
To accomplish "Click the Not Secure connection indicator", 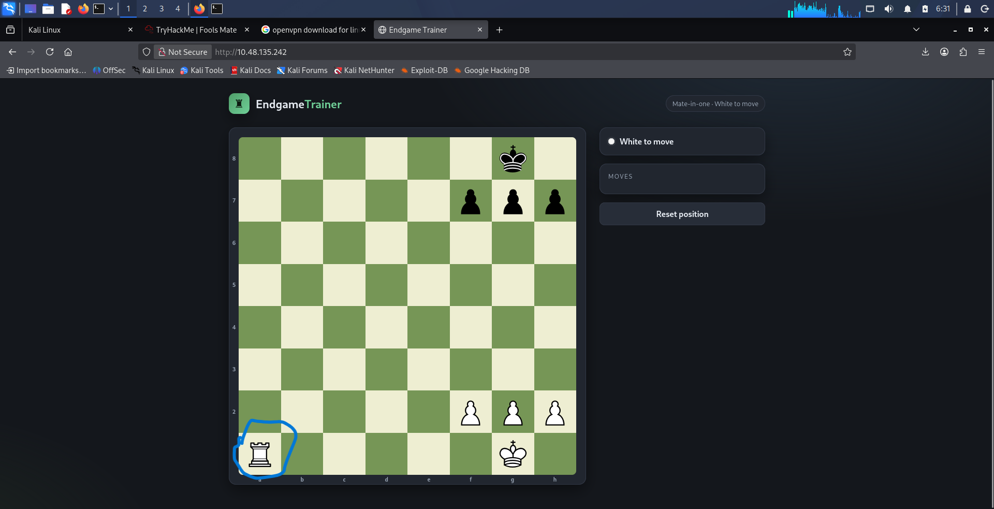I will (x=183, y=52).
